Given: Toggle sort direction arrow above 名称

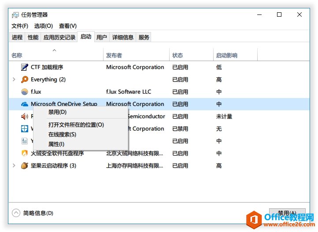Looking at the screenshot, I should pos(54,50).
